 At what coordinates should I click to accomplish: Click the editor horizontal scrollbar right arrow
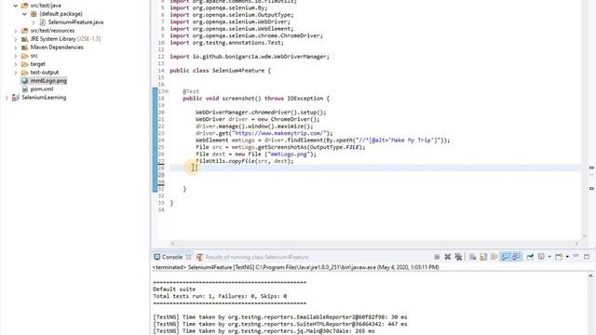(x=576, y=244)
